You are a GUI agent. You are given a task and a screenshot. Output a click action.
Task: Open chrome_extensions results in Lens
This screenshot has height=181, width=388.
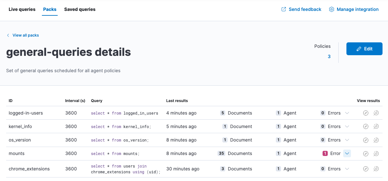click(376, 169)
